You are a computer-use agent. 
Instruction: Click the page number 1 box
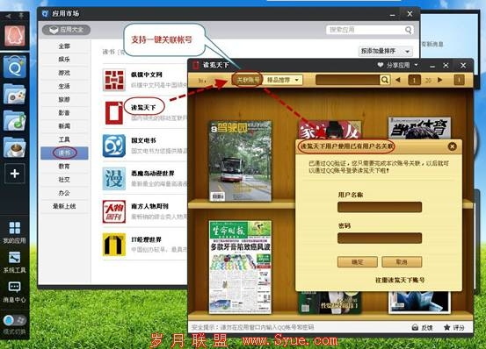[x=414, y=80]
